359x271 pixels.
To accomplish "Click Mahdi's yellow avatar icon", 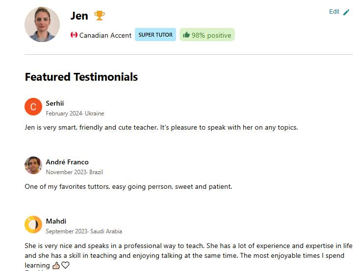I will [33, 225].
